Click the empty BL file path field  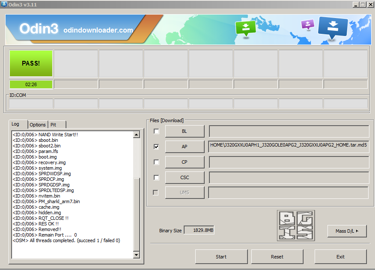(289, 131)
